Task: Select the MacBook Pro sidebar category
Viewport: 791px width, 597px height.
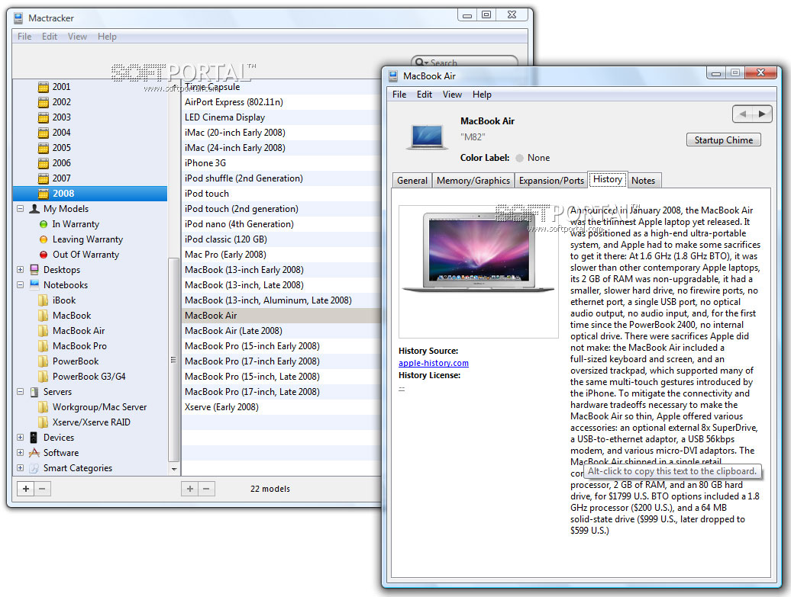Action: tap(79, 346)
